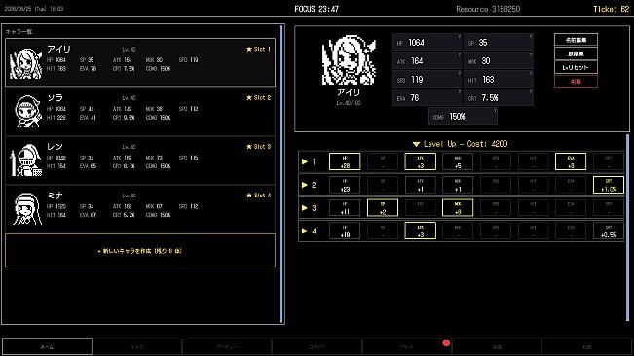The height and width of the screenshot is (356, 634).
Task: Collapse the Level Up – Cost: 4200 section
Action: [x=460, y=144]
